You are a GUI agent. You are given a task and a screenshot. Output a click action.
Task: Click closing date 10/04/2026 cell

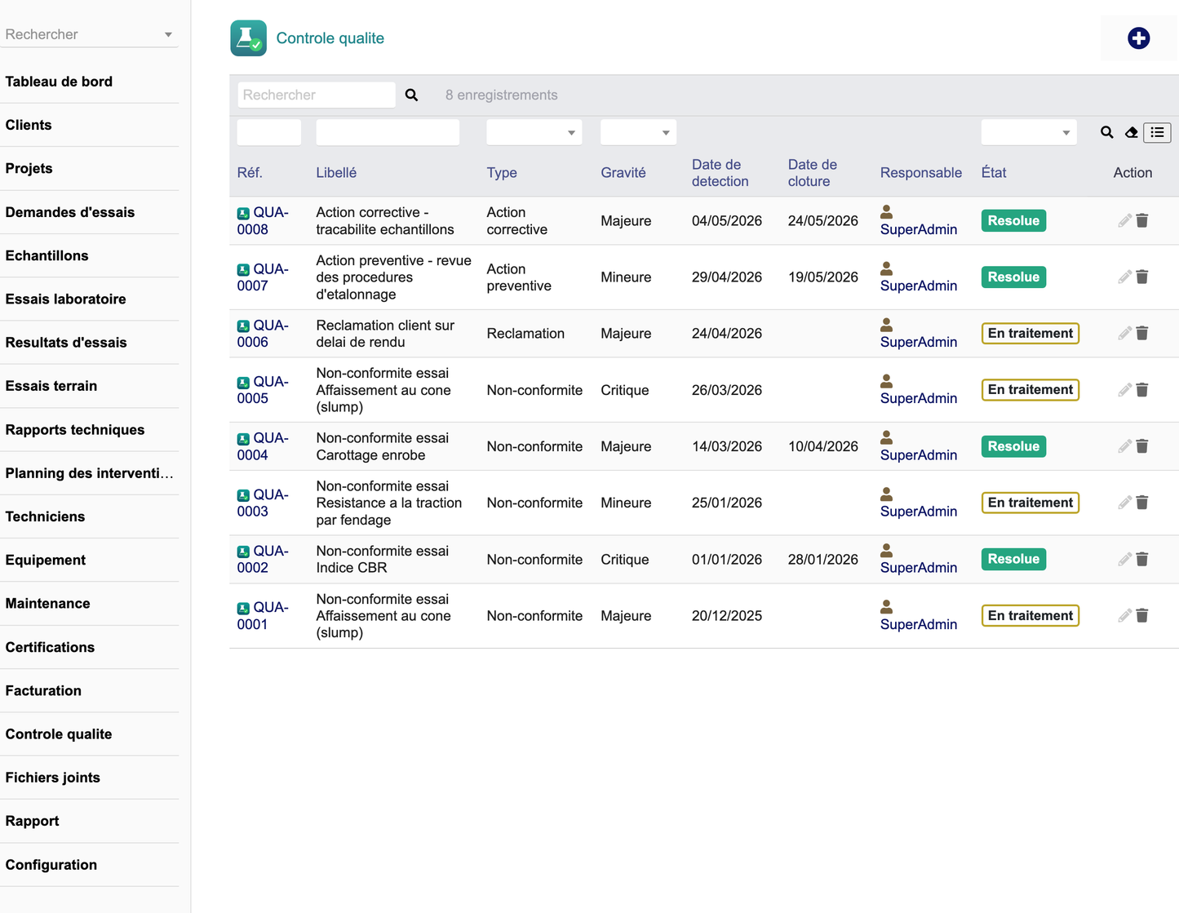pyautogui.click(x=822, y=446)
